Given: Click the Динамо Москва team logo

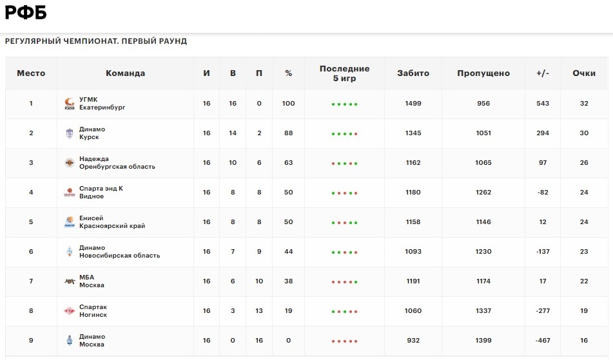Looking at the screenshot, I should 70,341.
